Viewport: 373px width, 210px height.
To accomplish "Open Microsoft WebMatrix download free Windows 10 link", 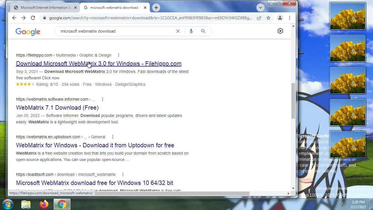I will (x=94, y=183).
